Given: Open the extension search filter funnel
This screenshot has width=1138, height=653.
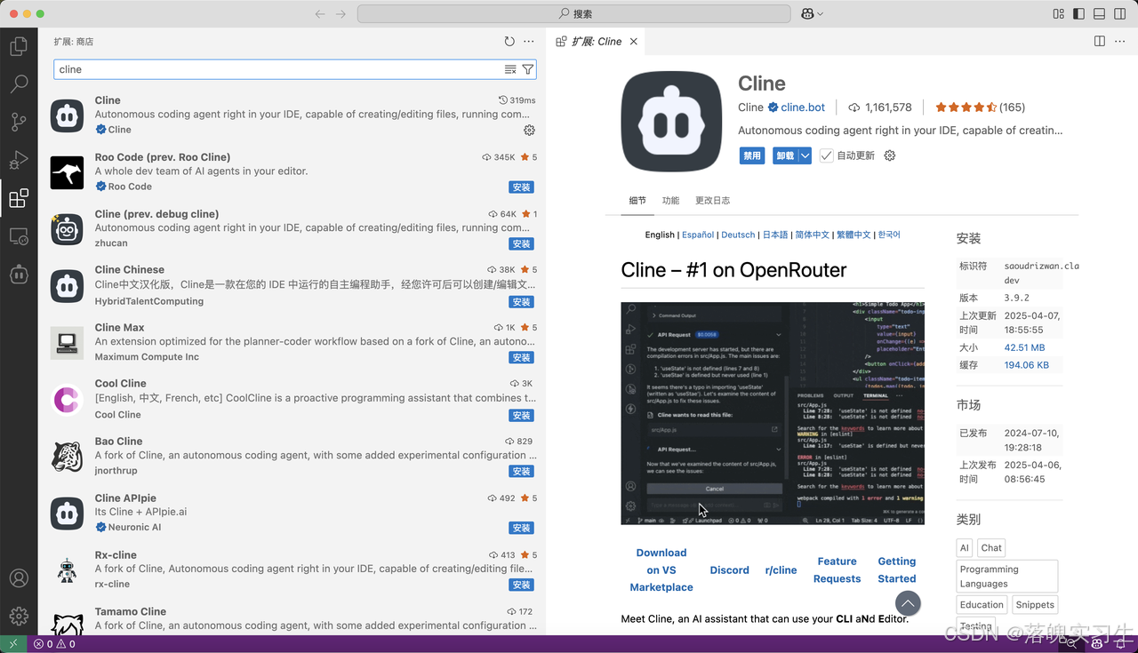Looking at the screenshot, I should point(528,69).
